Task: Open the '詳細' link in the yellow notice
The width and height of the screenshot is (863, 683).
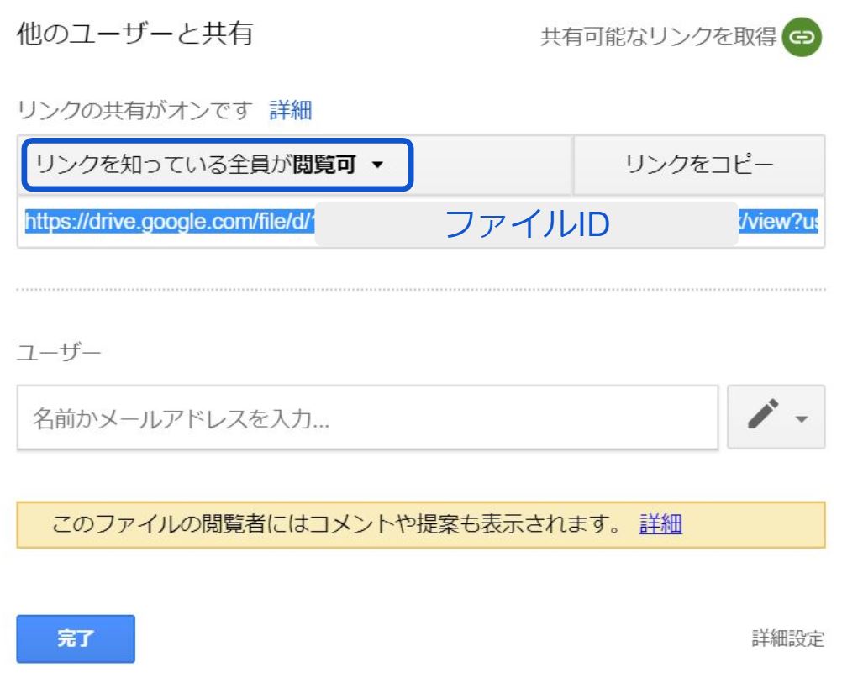Action: tap(660, 524)
